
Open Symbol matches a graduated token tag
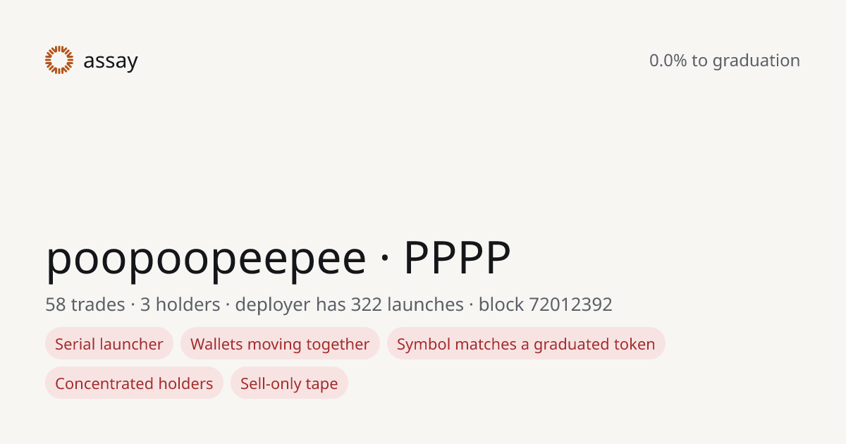526,344
